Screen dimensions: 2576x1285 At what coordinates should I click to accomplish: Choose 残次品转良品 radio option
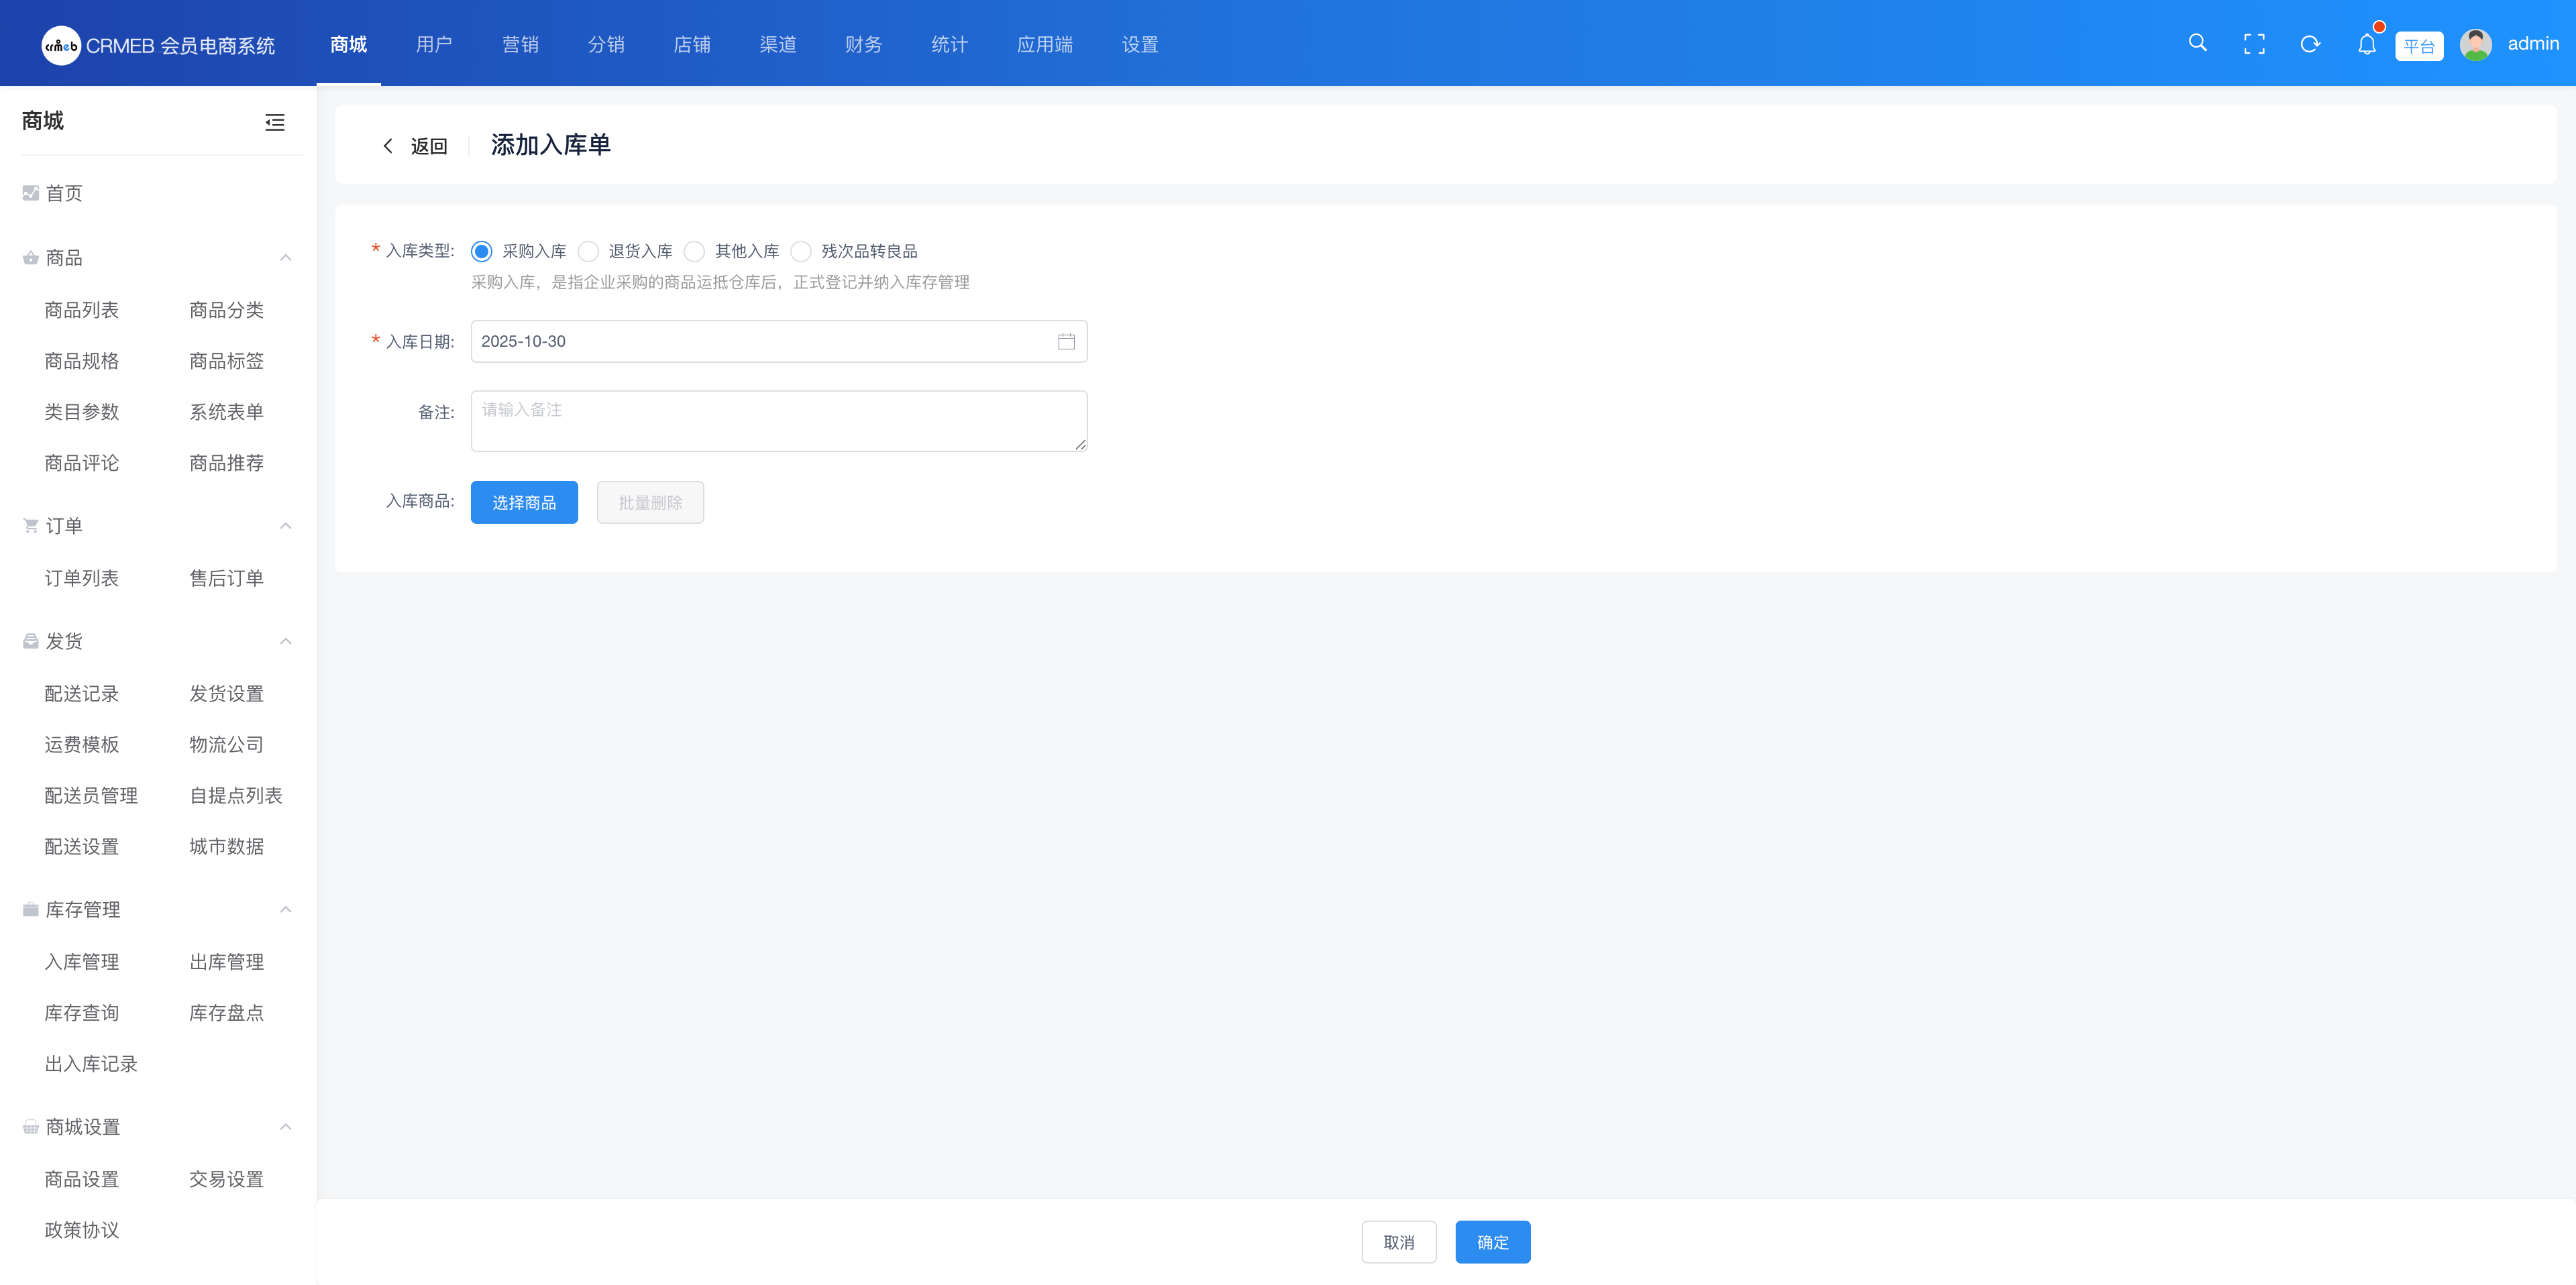[x=801, y=251]
